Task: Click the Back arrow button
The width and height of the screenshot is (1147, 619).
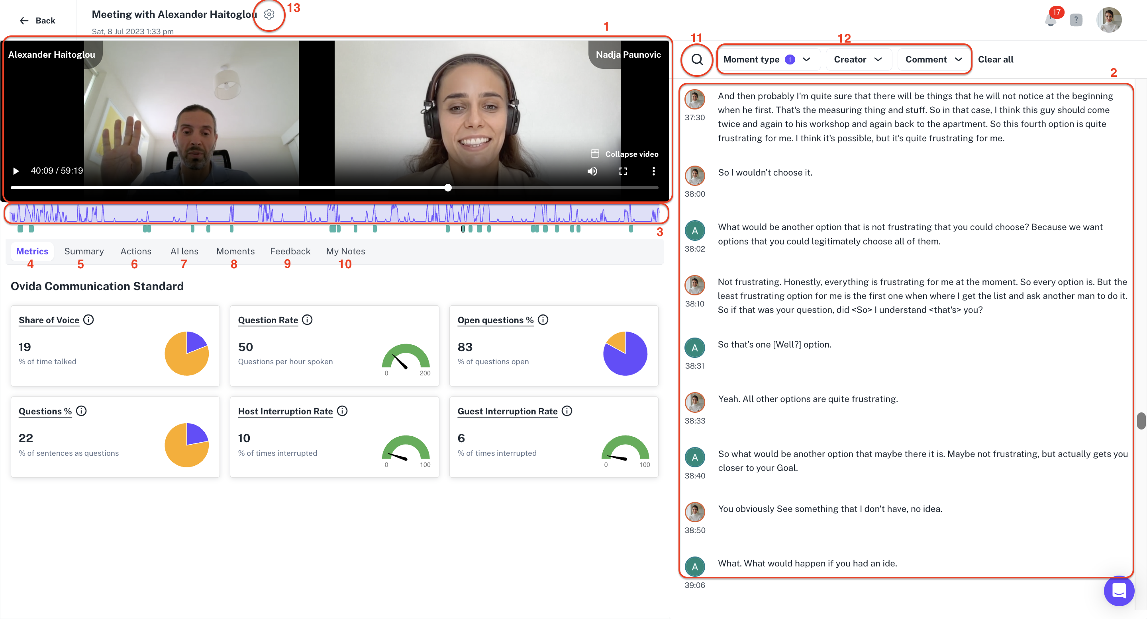Action: [x=37, y=20]
